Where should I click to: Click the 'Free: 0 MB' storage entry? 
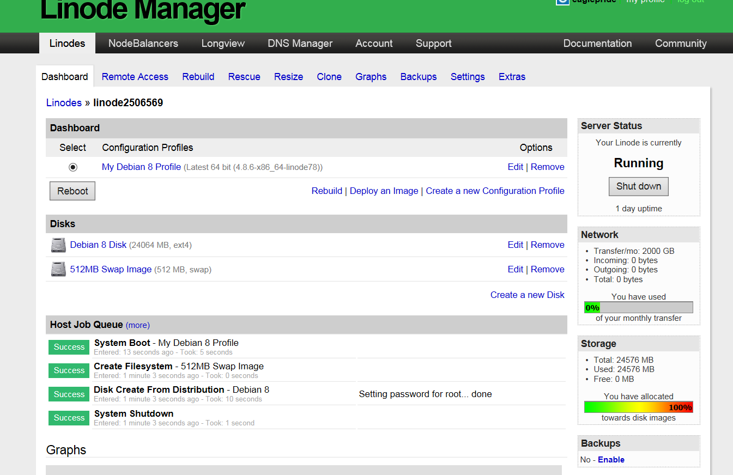click(614, 379)
